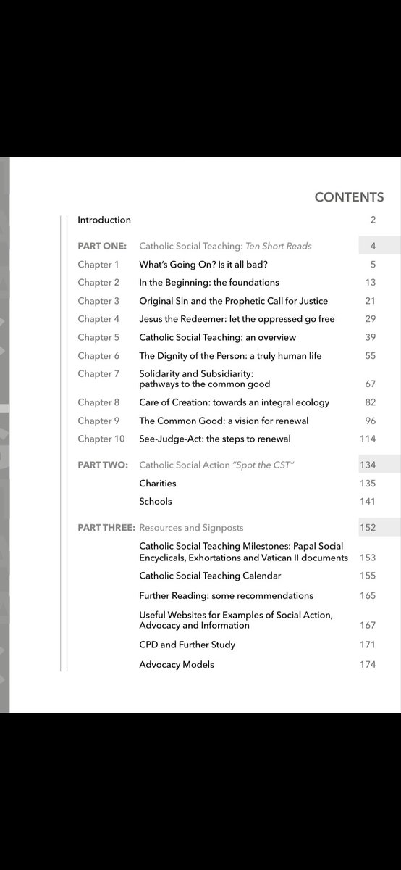
Task: Click page number 96
Action: 371,420
